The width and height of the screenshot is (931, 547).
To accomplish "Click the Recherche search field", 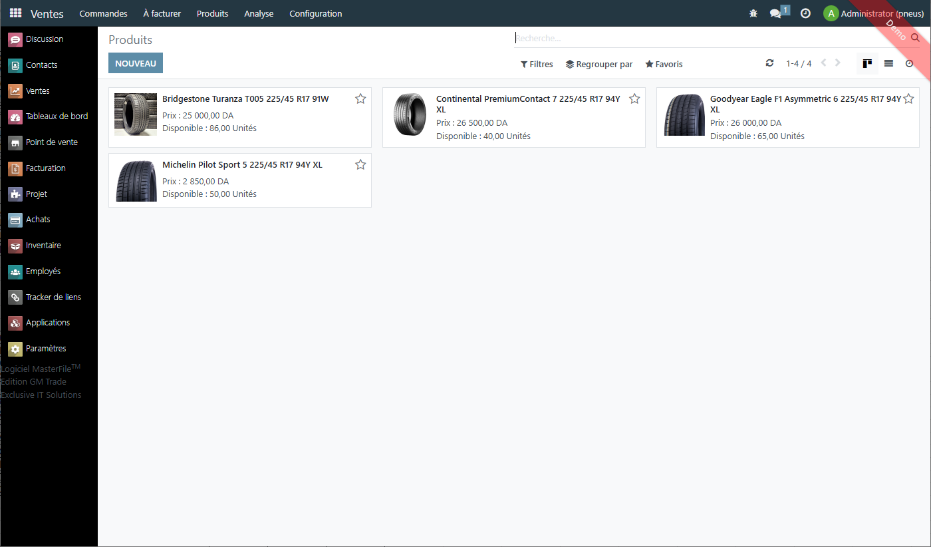I will tap(712, 39).
